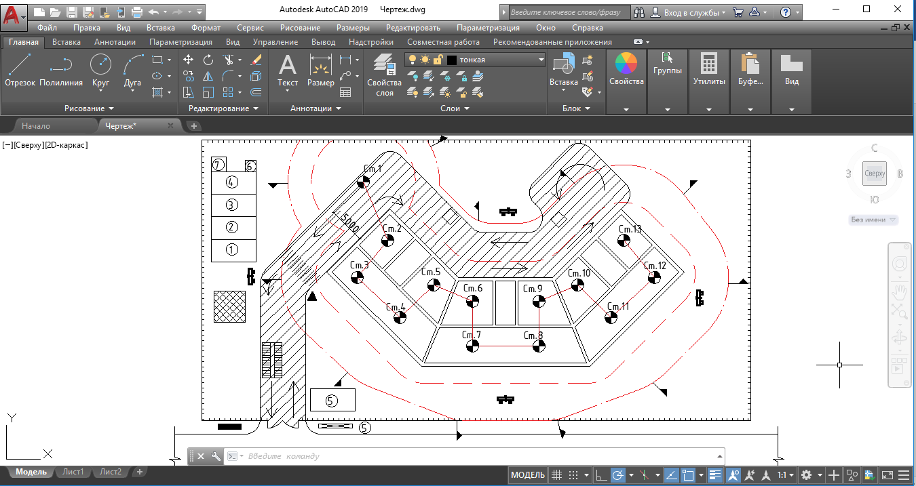Open the annotation scale 1:1 dropdown
Image resolution: width=916 pixels, height=486 pixels.
[x=786, y=475]
